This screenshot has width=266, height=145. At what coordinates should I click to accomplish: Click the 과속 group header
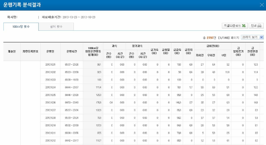click(115, 46)
